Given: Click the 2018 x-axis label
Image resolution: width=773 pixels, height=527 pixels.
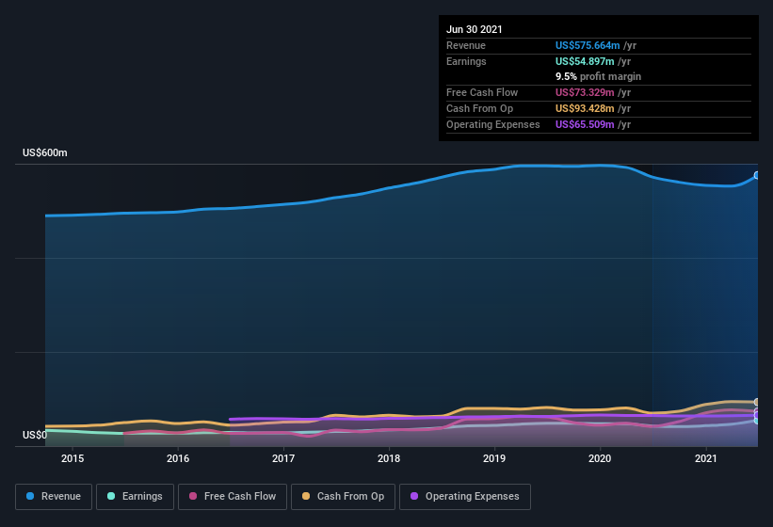Looking at the screenshot, I should [x=389, y=458].
